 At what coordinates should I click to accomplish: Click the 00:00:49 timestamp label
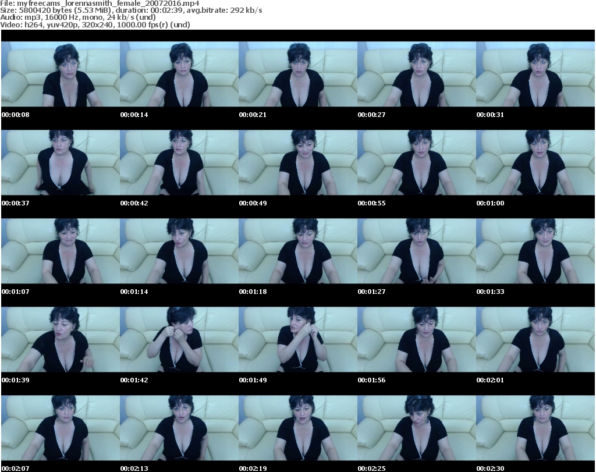coord(253,203)
